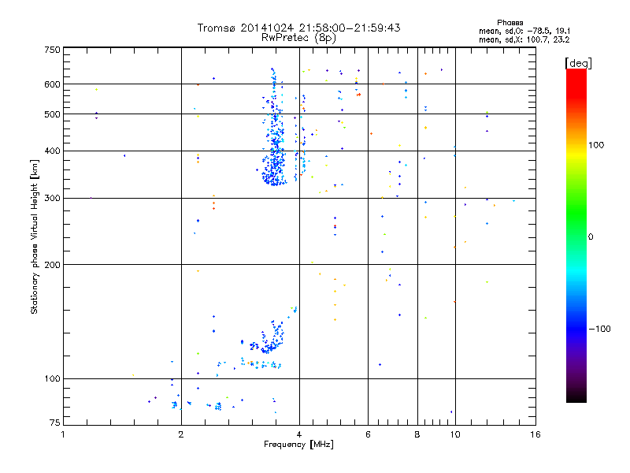Click the colorbar tick label "100"

coord(596,145)
